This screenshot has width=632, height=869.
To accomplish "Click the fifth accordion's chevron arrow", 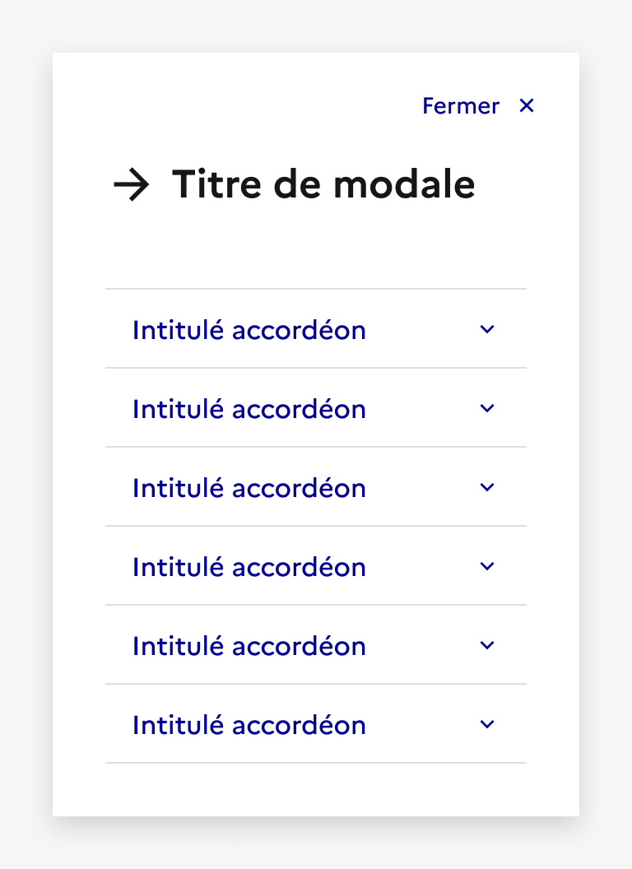I will pos(486,645).
